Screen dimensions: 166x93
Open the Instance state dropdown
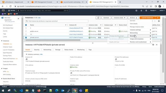[x=119, y=18]
